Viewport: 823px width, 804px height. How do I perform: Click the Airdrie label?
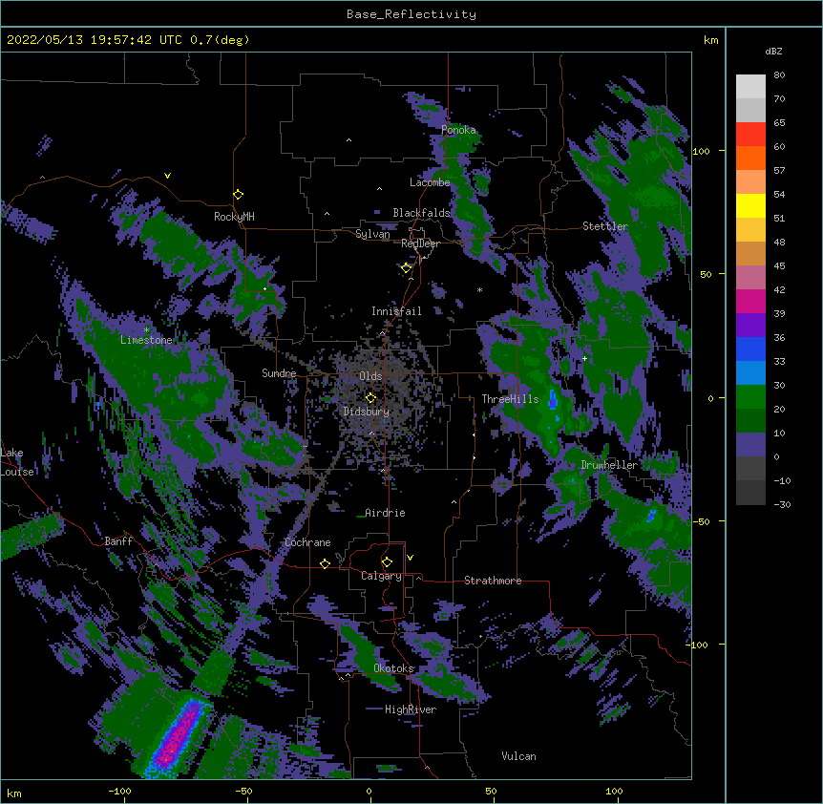tap(385, 513)
